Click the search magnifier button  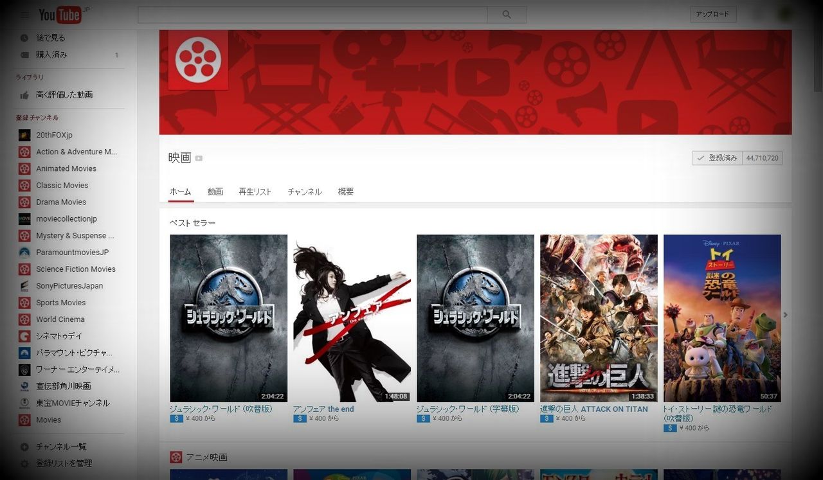pyautogui.click(x=507, y=15)
